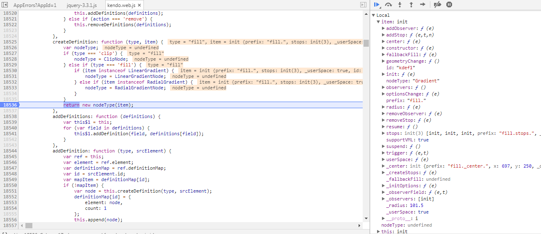Click 'addDefinitions' on line 18538
541x234 pixels.
(x=71, y=116)
